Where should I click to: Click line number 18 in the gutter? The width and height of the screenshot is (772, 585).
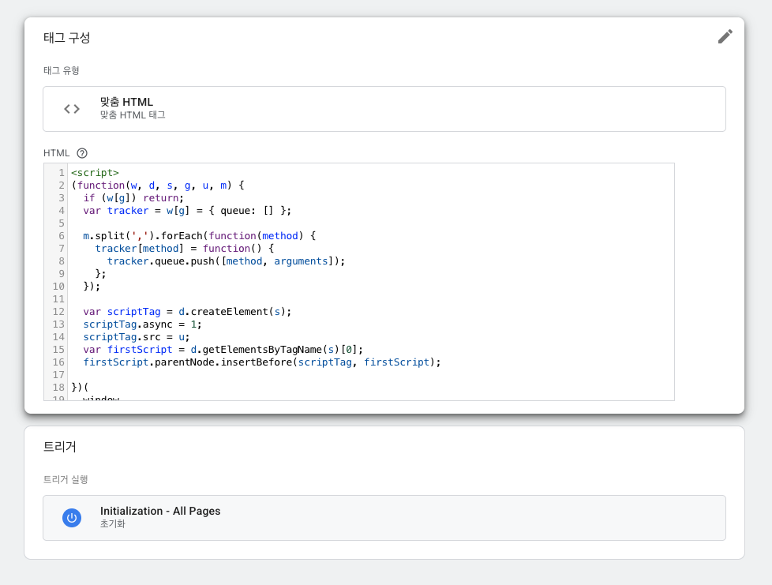pyautogui.click(x=58, y=388)
